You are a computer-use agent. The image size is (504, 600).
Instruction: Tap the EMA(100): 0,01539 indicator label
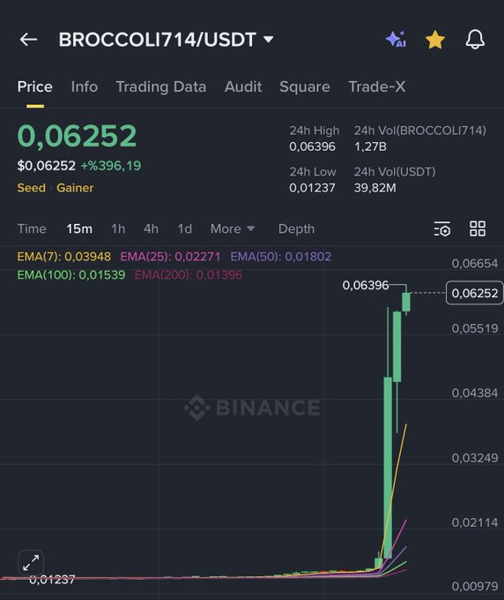71,274
